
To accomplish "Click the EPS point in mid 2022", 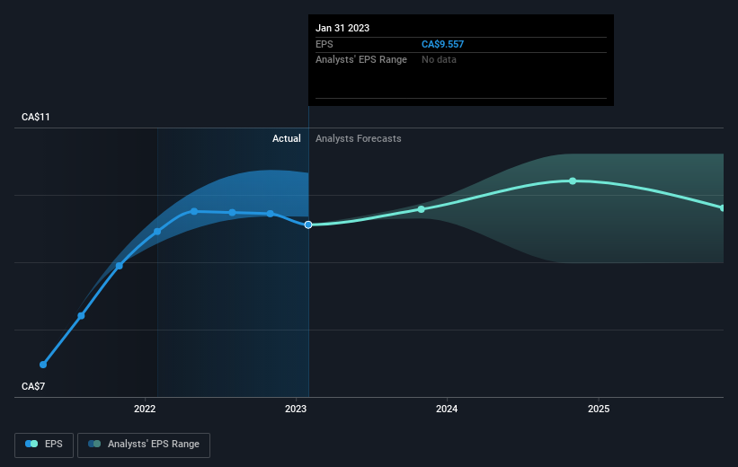I will pyautogui.click(x=232, y=213).
